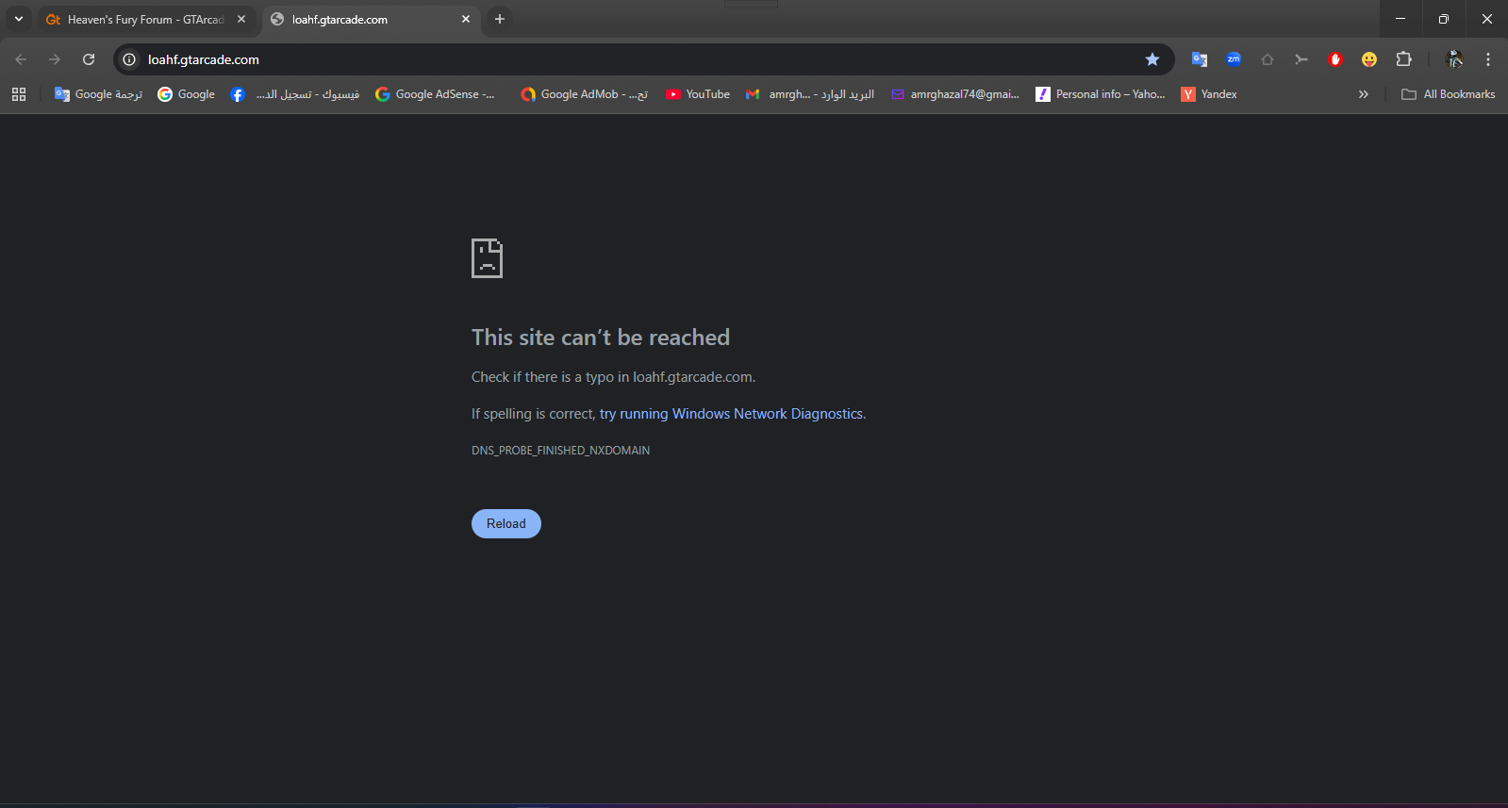The height and width of the screenshot is (808, 1508).
Task: Open the YouTube bookmark
Action: coord(698,94)
